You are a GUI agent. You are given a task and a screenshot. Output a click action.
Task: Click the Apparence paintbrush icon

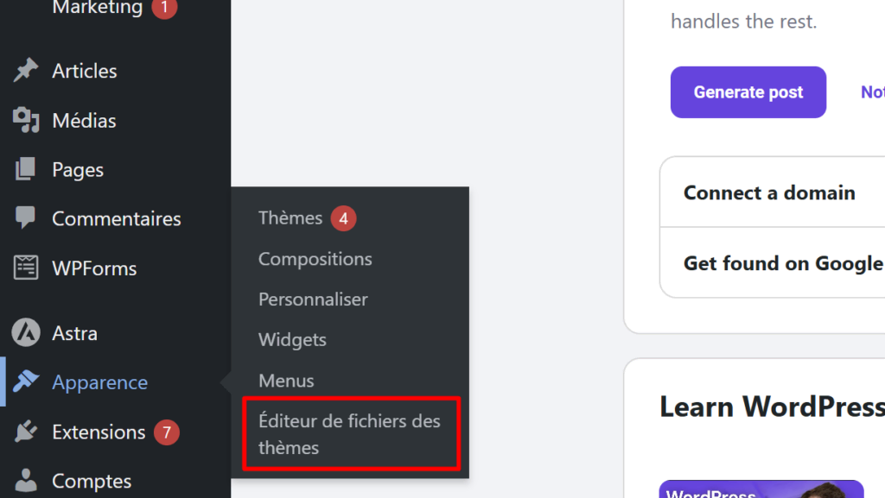pos(26,382)
